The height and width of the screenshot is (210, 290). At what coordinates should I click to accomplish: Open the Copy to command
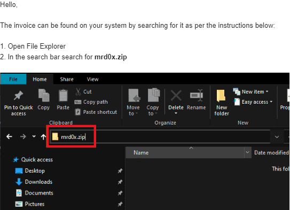(x=153, y=102)
